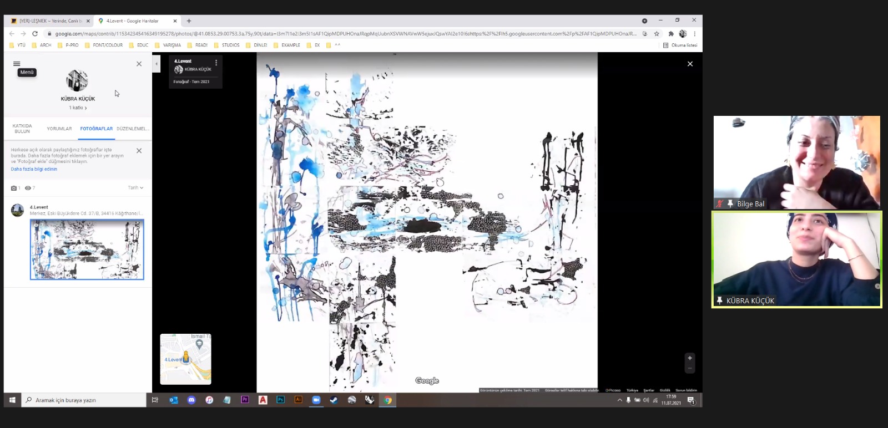Close the 4.Levent Google Haritalar tab
This screenshot has height=428, width=888.
[175, 21]
